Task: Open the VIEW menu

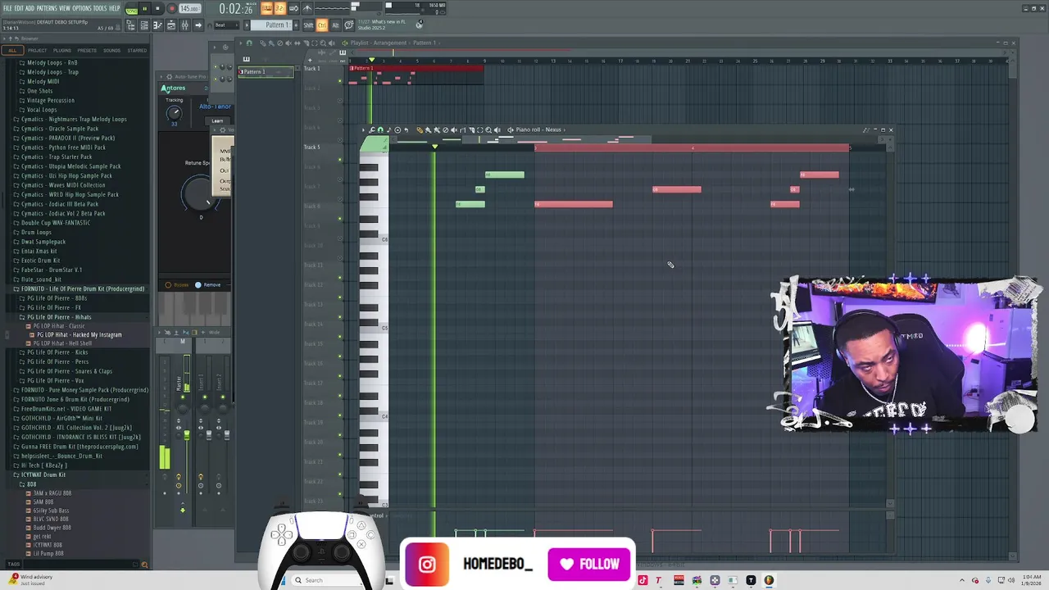Action: (x=65, y=8)
